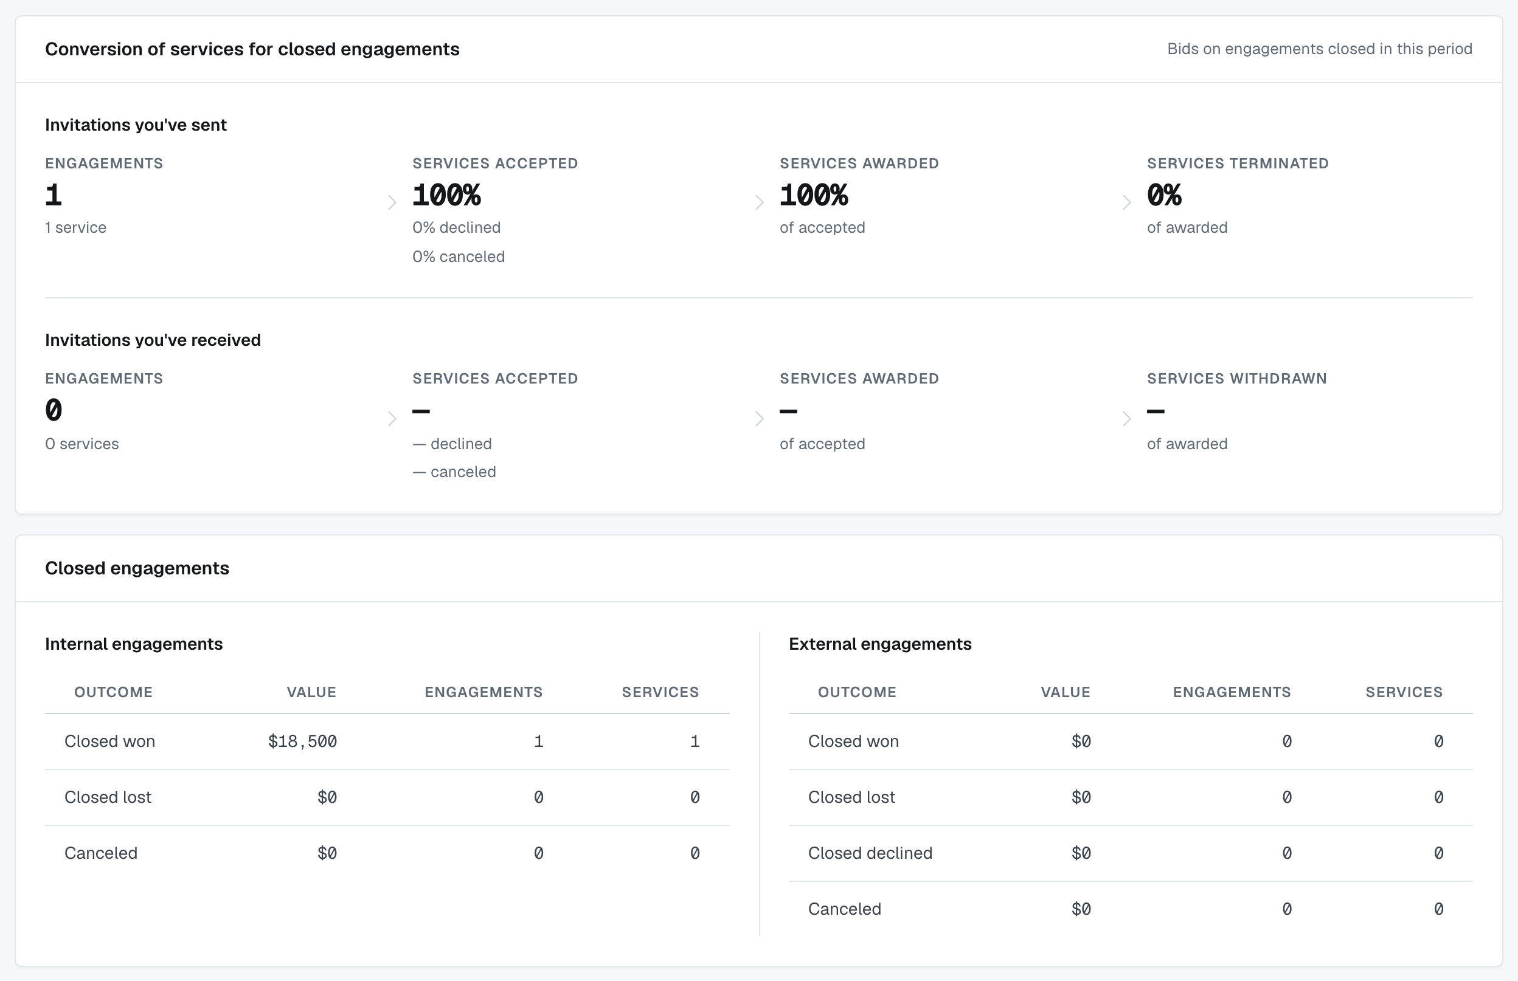Click the 'Closed engagements' heading
Image resolution: width=1518 pixels, height=981 pixels.
[x=137, y=568]
